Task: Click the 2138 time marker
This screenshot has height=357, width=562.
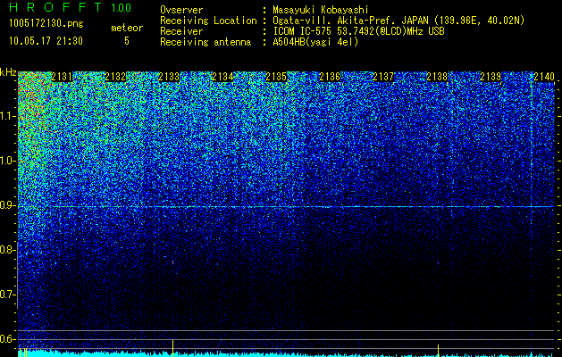Action: [x=437, y=77]
